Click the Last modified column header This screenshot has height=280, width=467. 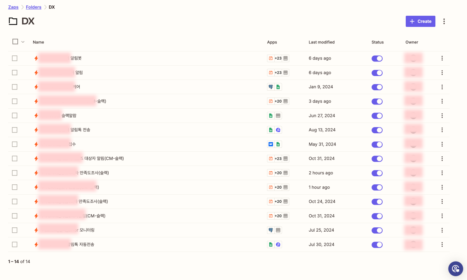tap(321, 42)
